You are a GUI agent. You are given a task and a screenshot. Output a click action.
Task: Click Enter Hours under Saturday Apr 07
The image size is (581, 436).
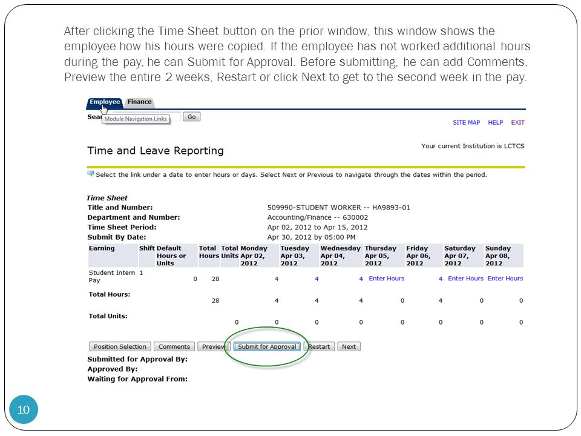[465, 279]
